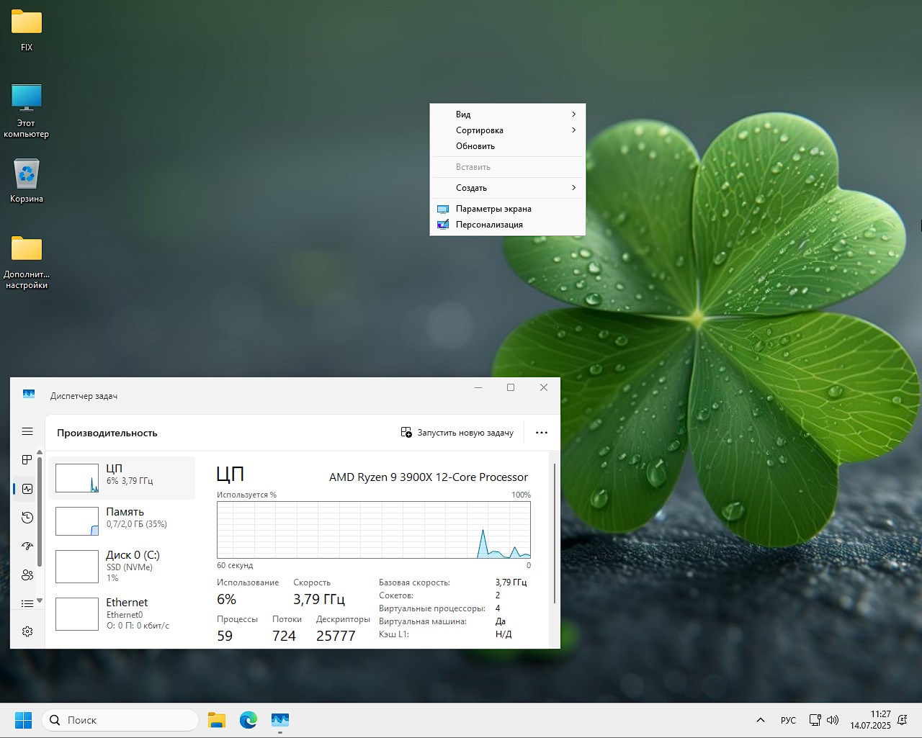Switch to the Users page in sidebar
Image resolution: width=922 pixels, height=738 pixels.
[x=27, y=575]
